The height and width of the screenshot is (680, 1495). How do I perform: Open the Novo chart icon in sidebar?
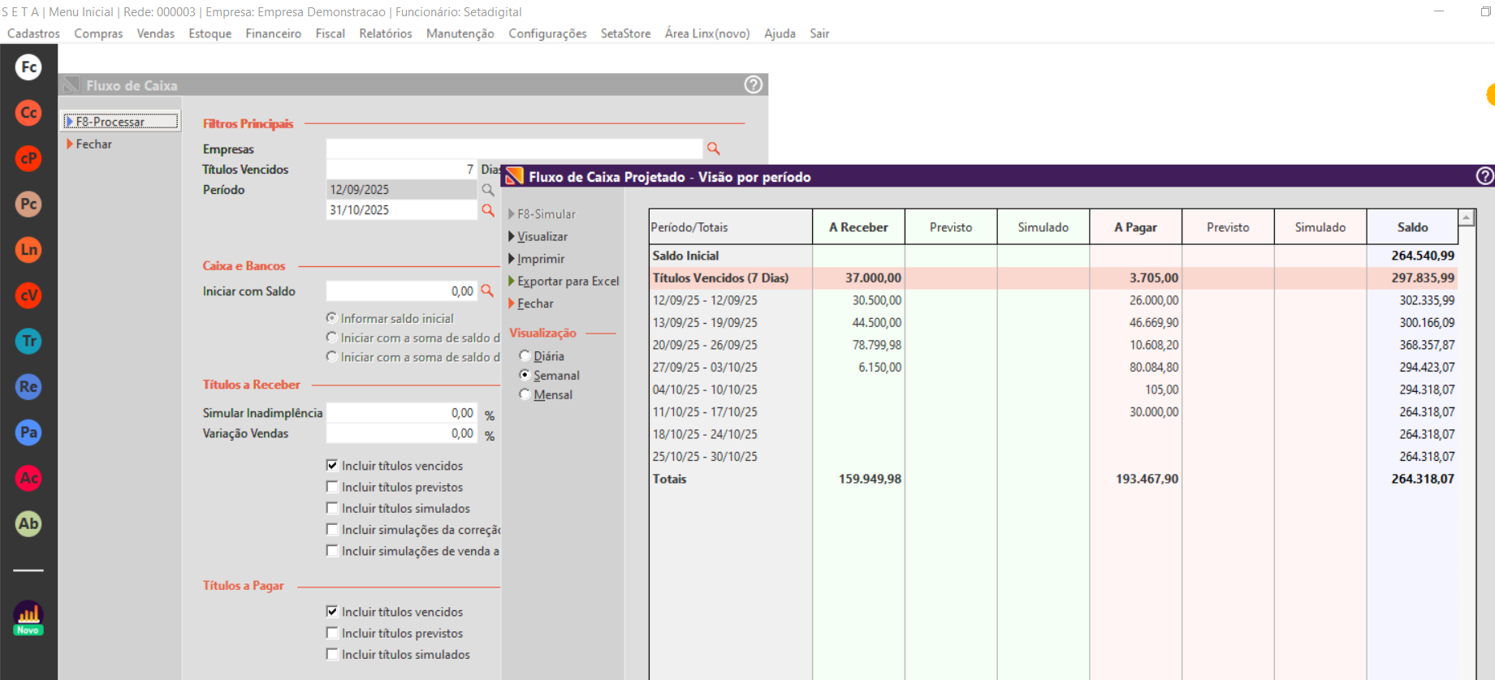28,618
